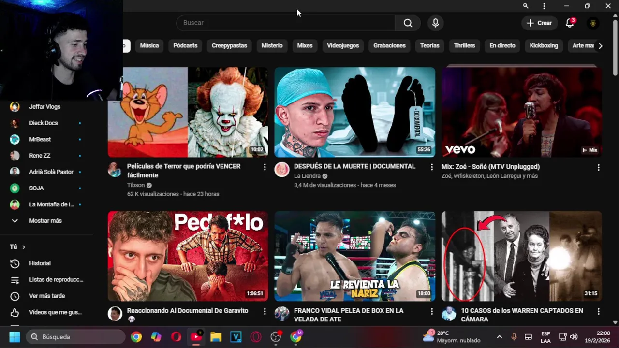This screenshot has height=348, width=619.
Task: Open the MrBeast channel in sidebar
Action: click(47, 139)
